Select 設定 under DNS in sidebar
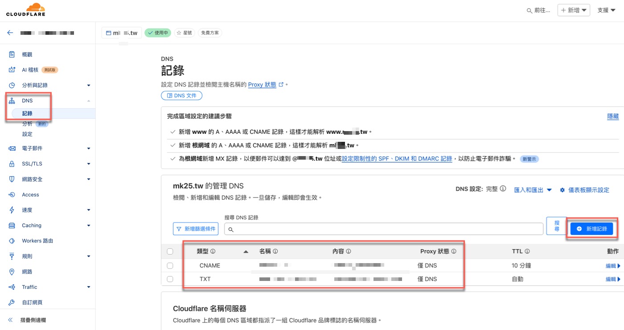 tap(27, 134)
